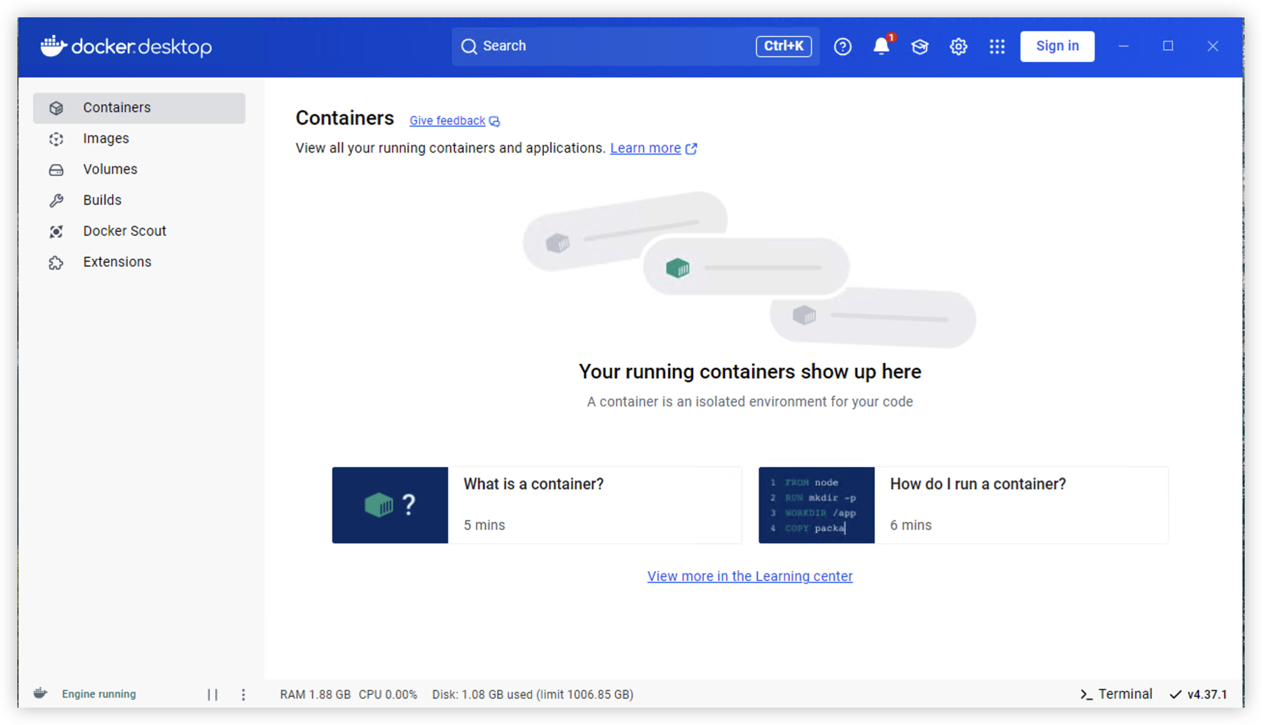Open the Give feedback link

[447, 121]
